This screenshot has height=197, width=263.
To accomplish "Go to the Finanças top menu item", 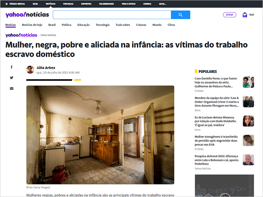I will click(x=68, y=4).
